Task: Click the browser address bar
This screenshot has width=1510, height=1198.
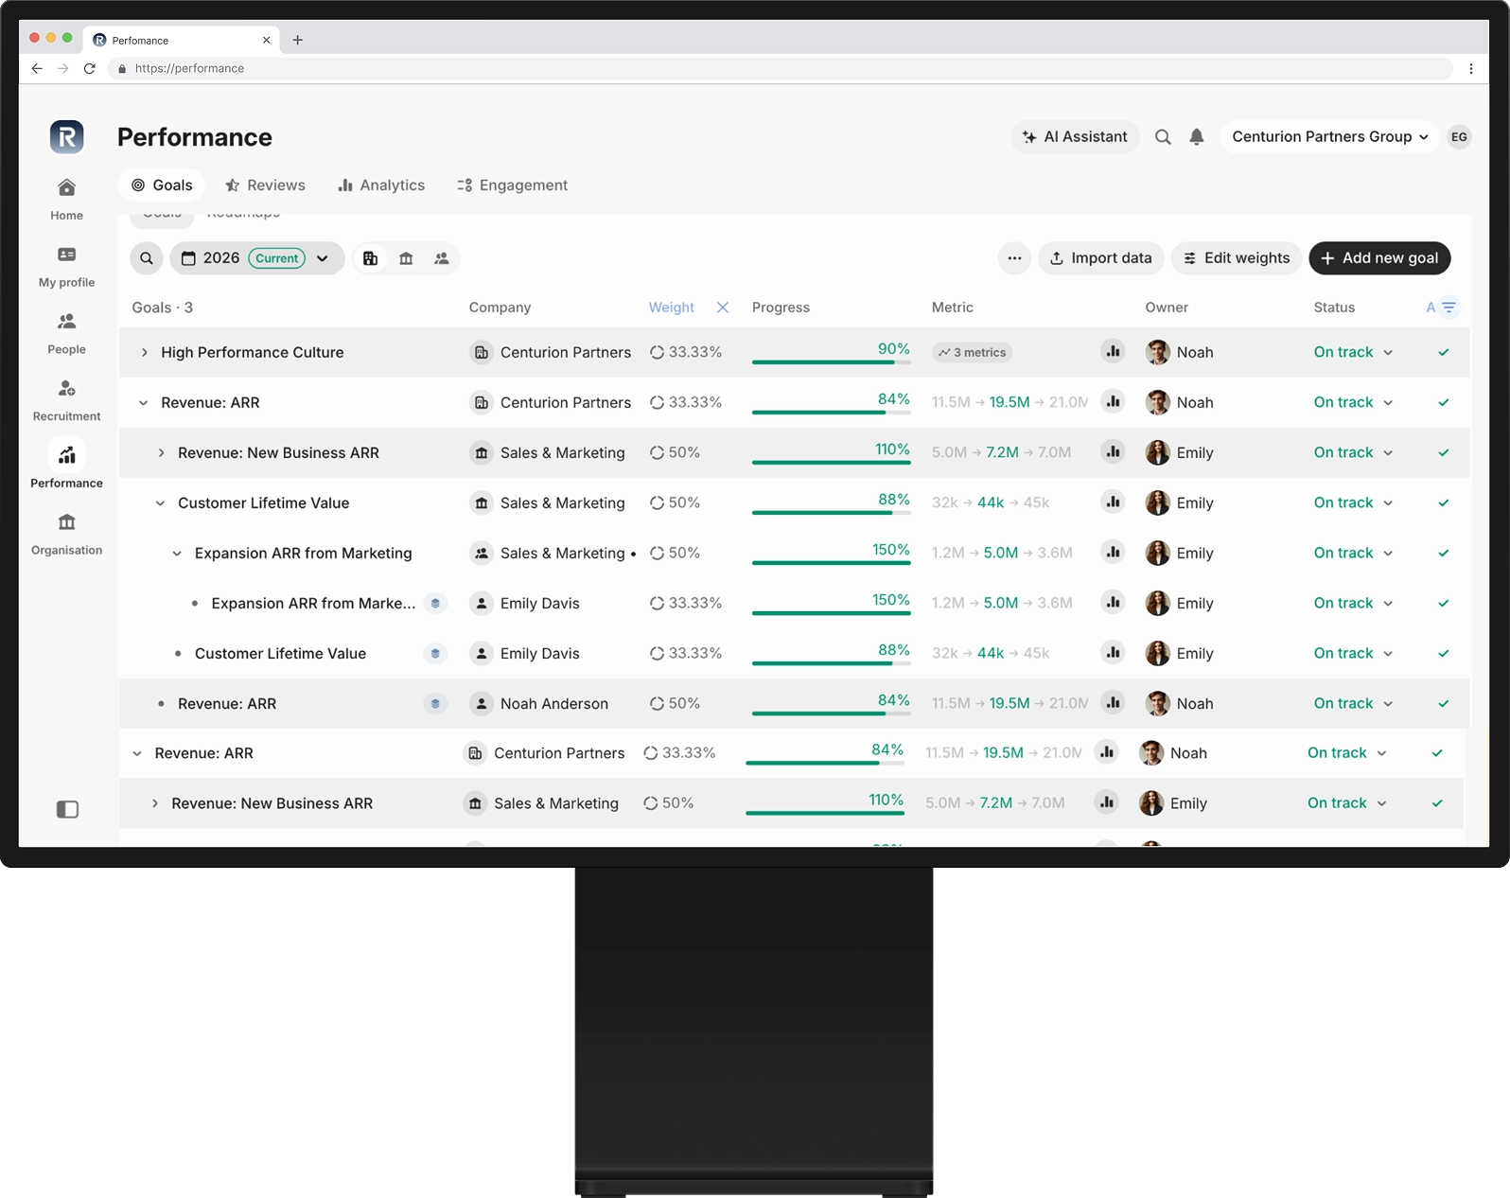Action: (781, 68)
